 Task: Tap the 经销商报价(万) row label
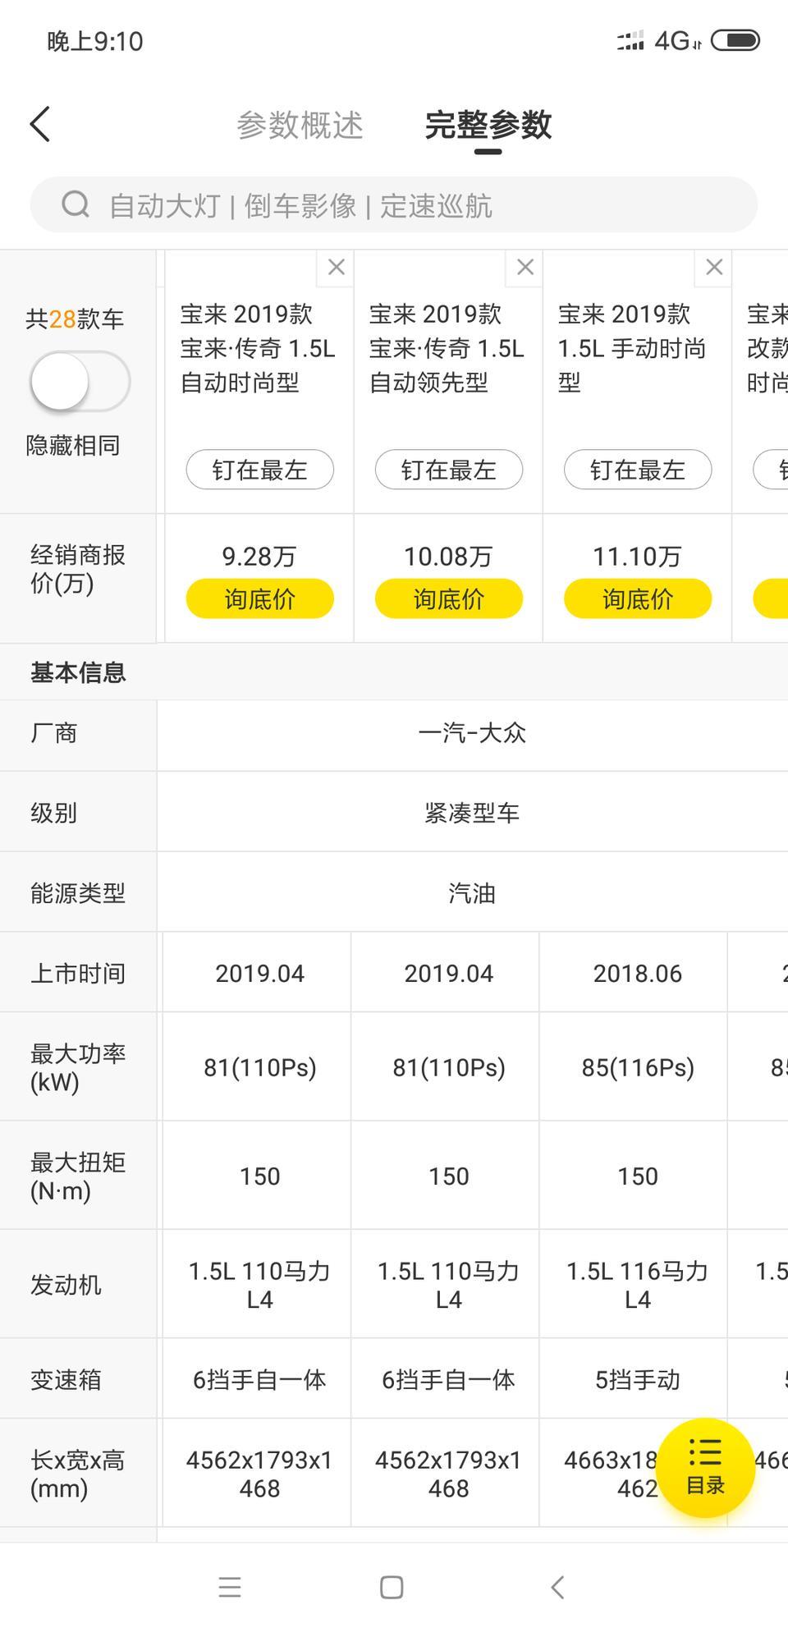pyautogui.click(x=78, y=569)
